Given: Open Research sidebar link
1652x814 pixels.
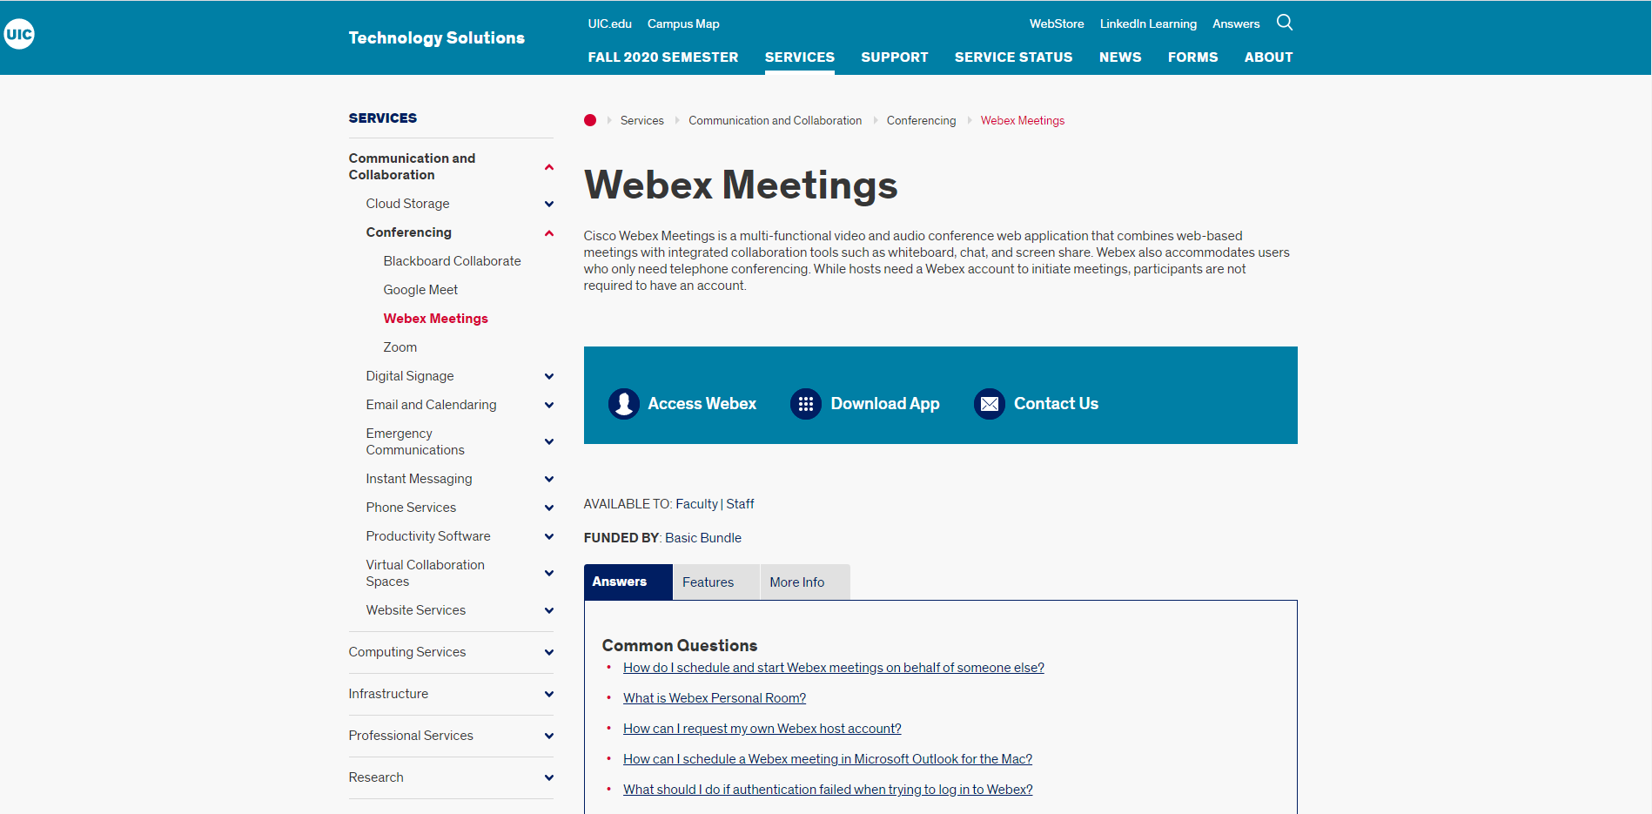Looking at the screenshot, I should coord(376,777).
